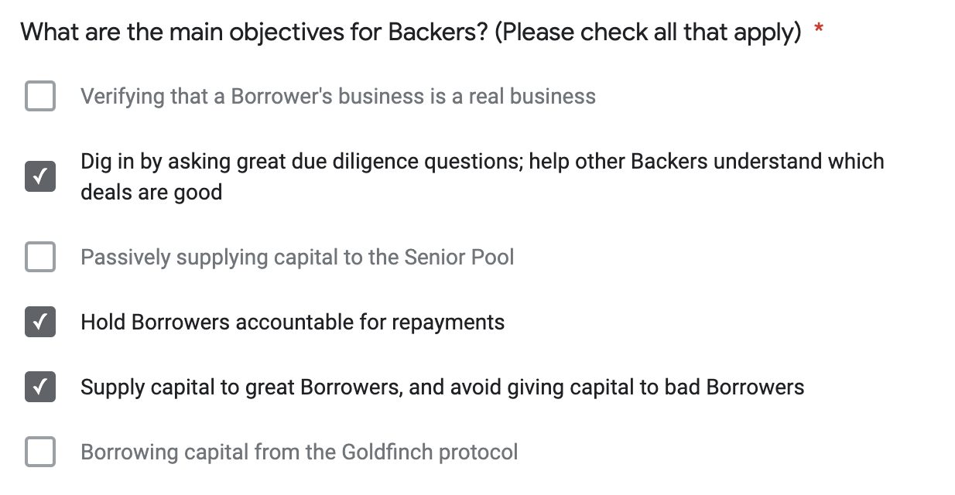Image resolution: width=955 pixels, height=495 pixels.
Task: Enable the 'Borrowing capital from the Goldfinch protocol' checkbox
Action: tap(40, 452)
